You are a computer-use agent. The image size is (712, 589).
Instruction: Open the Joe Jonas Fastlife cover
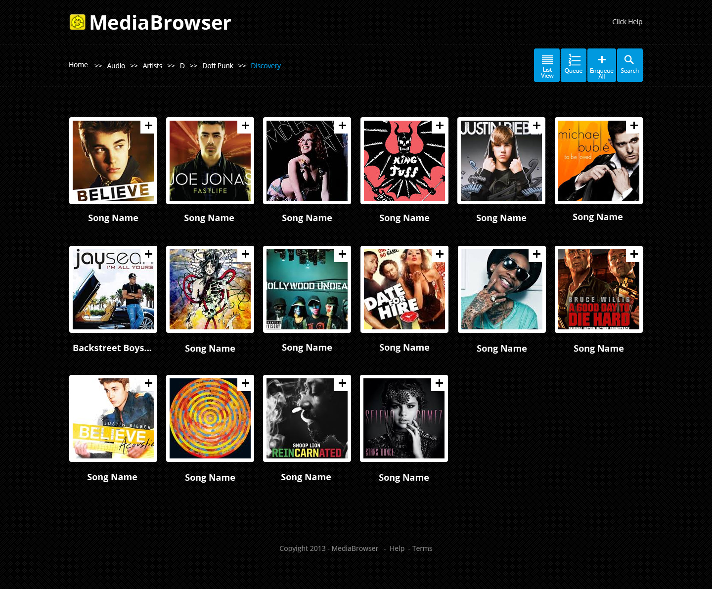click(x=210, y=161)
